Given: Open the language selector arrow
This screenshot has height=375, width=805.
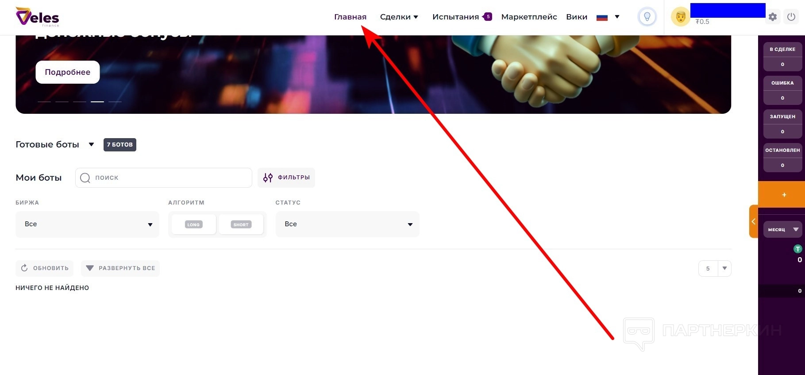Looking at the screenshot, I should [x=617, y=17].
